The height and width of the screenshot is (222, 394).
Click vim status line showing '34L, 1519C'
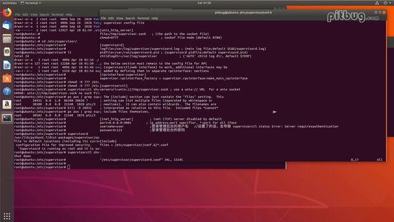tap(142, 160)
